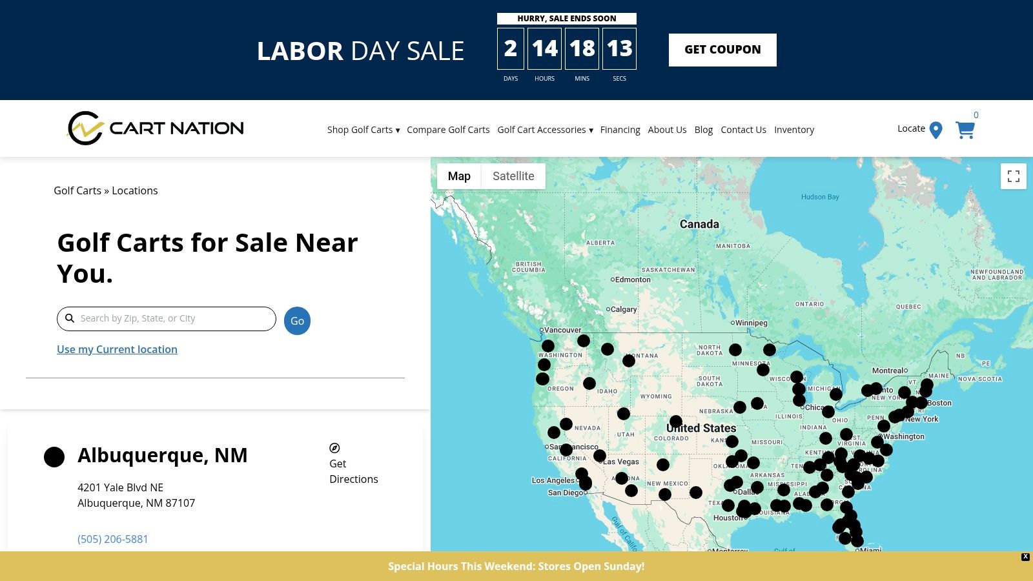
Task: Expand Golf Cart Accessories dropdown
Action: tap(545, 130)
